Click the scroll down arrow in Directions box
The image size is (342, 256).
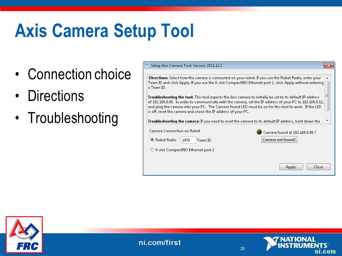click(327, 121)
